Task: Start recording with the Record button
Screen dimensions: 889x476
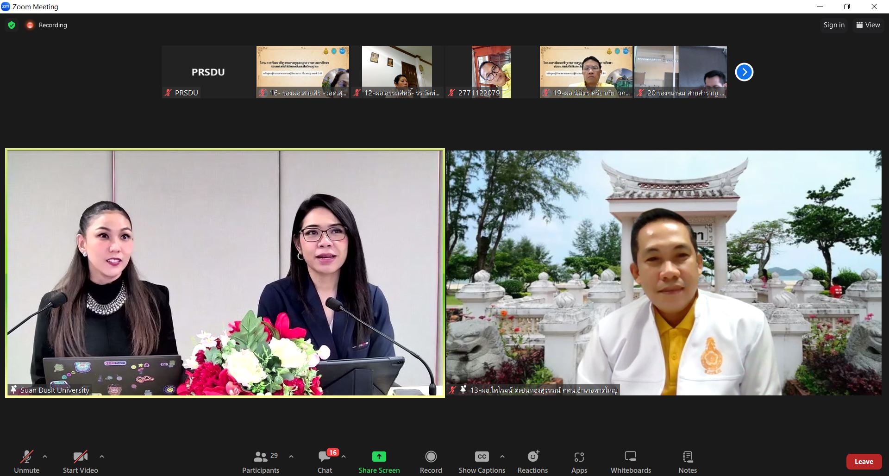Action: tap(431, 462)
